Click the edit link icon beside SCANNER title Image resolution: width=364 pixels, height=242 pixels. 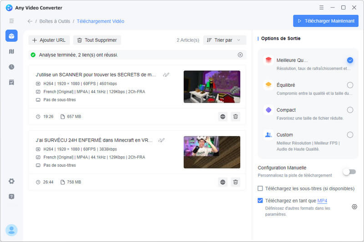[x=167, y=75]
